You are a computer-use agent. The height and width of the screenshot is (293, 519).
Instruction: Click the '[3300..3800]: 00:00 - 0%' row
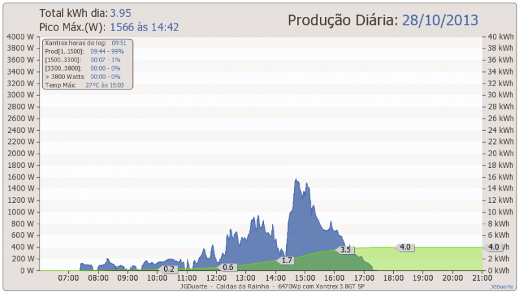coord(83,68)
